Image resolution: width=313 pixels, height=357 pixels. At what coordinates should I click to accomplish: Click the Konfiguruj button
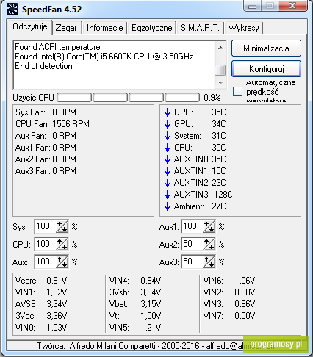coord(266,69)
